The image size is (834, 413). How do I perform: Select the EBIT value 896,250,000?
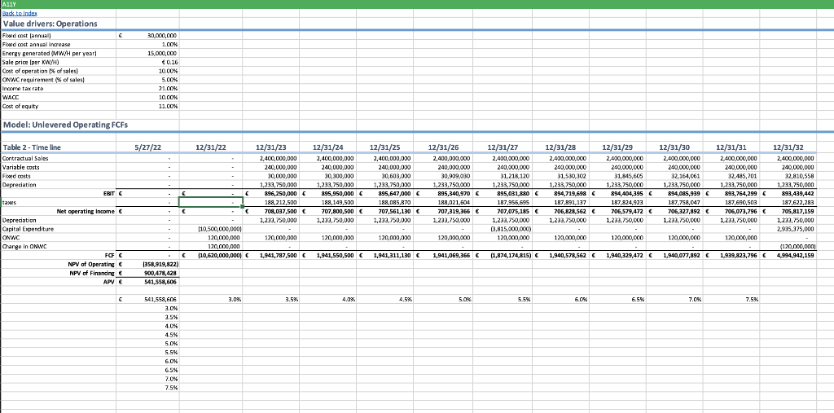click(280, 194)
